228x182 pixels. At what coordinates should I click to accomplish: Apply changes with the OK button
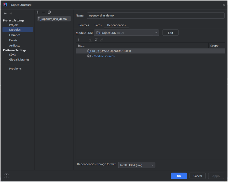pos(179,176)
